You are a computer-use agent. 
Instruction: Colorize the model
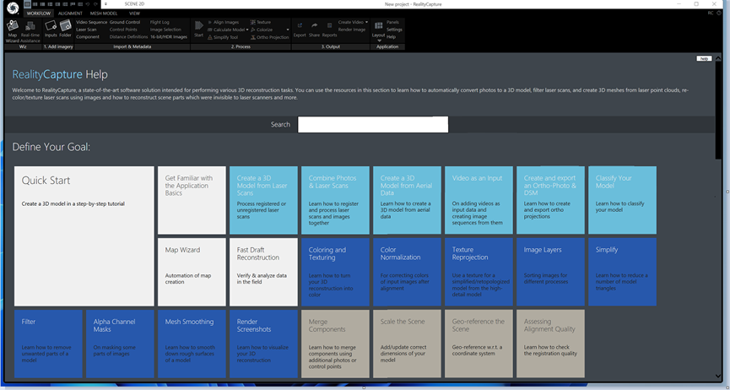[261, 30]
